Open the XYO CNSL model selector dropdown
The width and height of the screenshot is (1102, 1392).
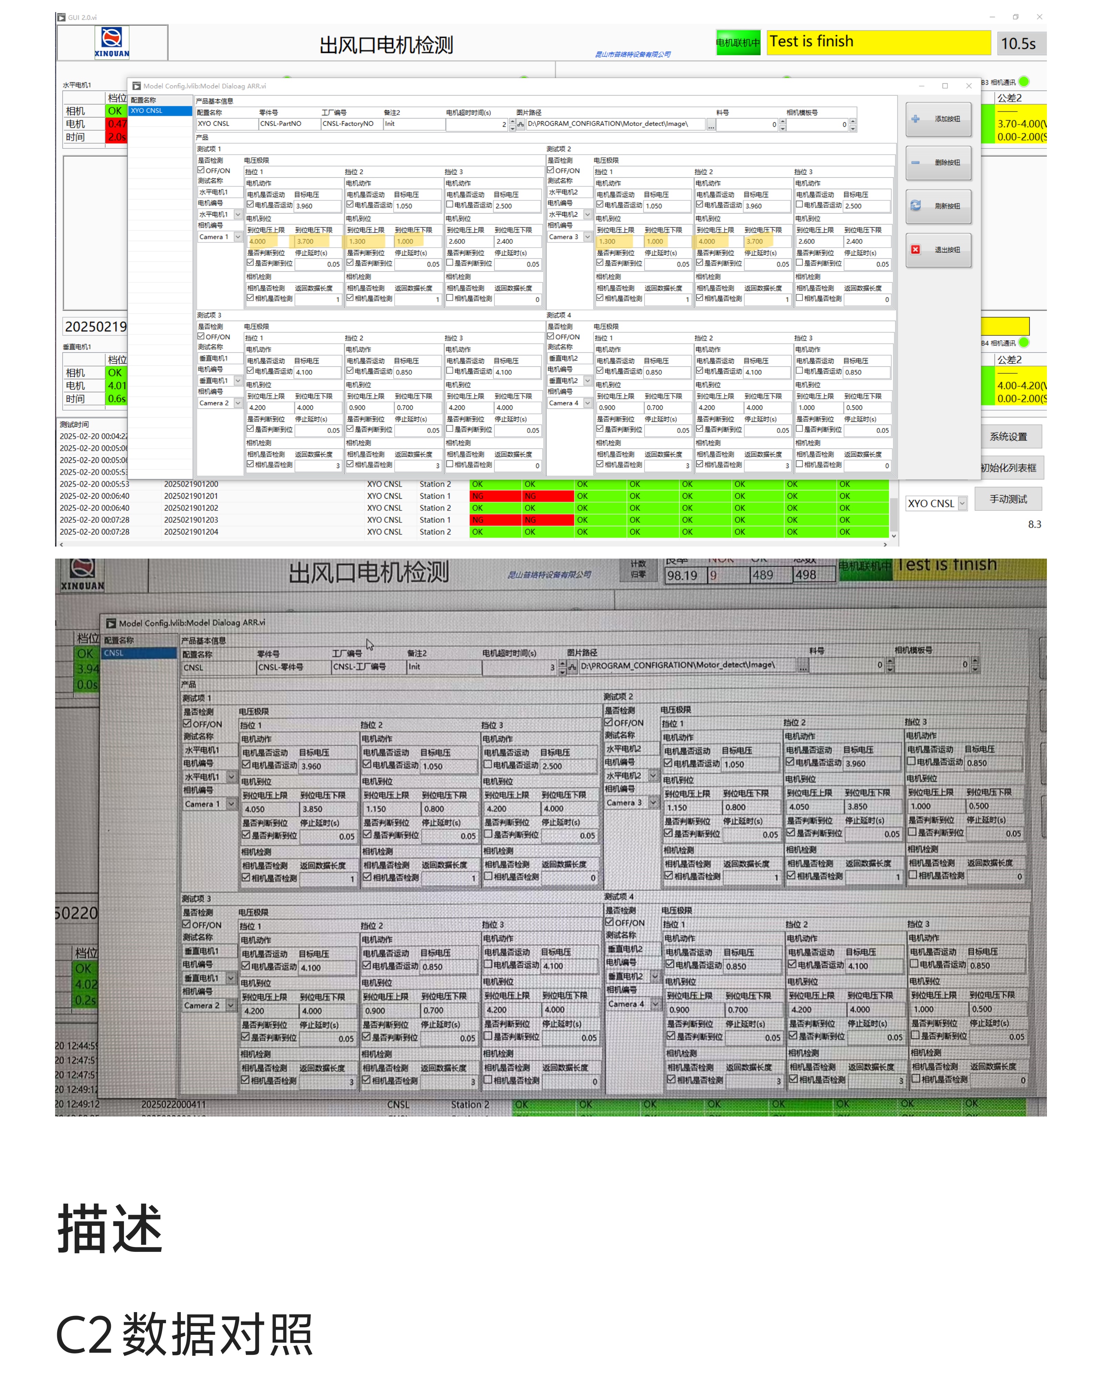[x=962, y=504]
